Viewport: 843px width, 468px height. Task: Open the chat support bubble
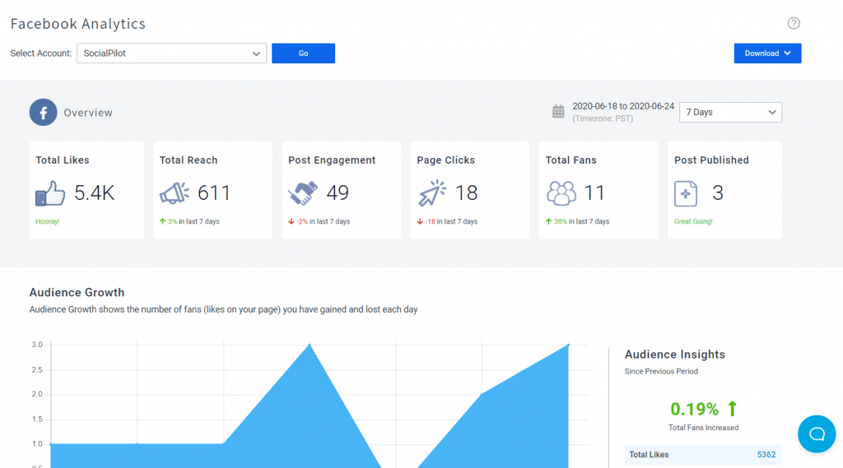pos(817,433)
